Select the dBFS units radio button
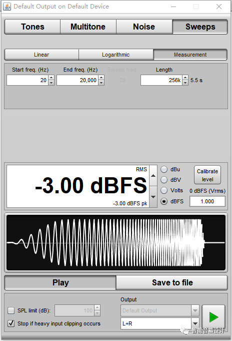Image resolution: width=232 pixels, height=341 pixels. click(x=164, y=201)
